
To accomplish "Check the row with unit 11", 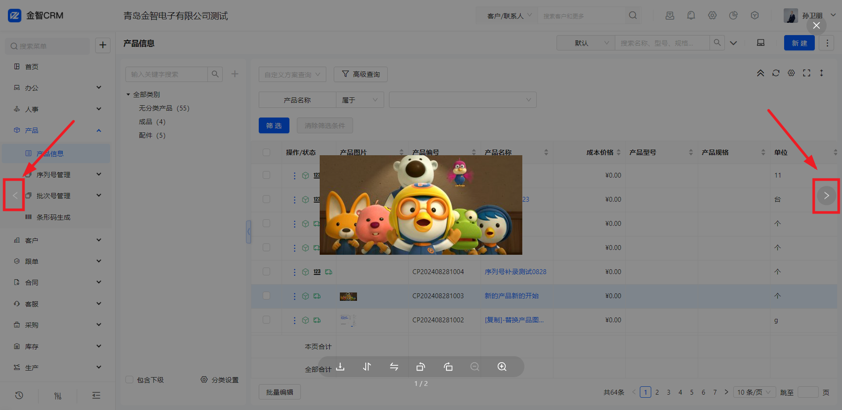I will (x=266, y=175).
